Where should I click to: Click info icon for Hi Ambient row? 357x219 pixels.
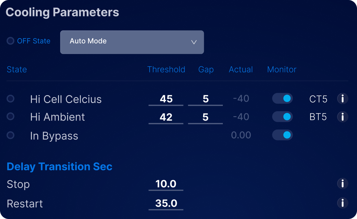click(342, 117)
